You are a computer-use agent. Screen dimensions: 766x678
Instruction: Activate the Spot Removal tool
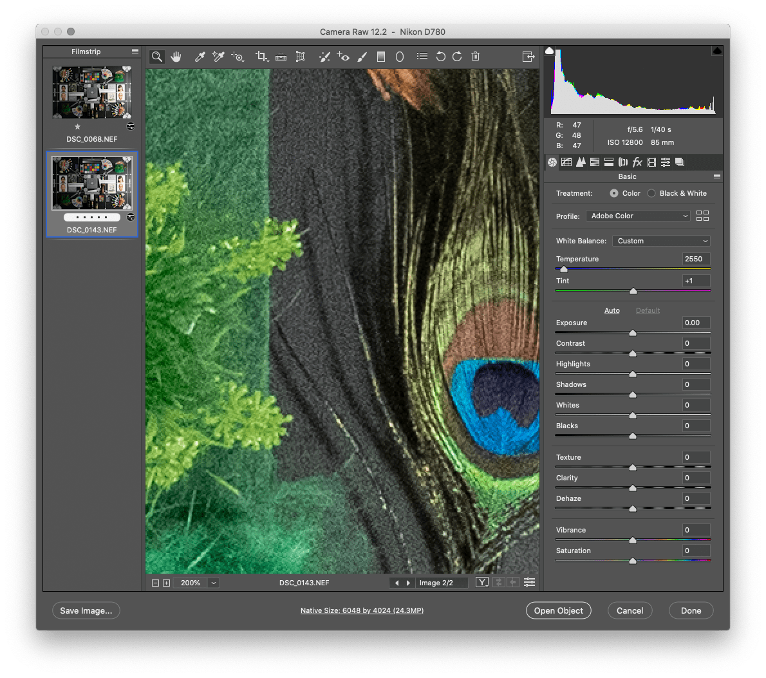click(x=324, y=57)
